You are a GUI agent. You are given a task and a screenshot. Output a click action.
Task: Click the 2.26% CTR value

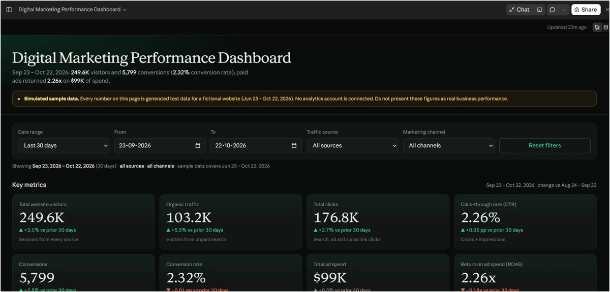click(x=480, y=218)
